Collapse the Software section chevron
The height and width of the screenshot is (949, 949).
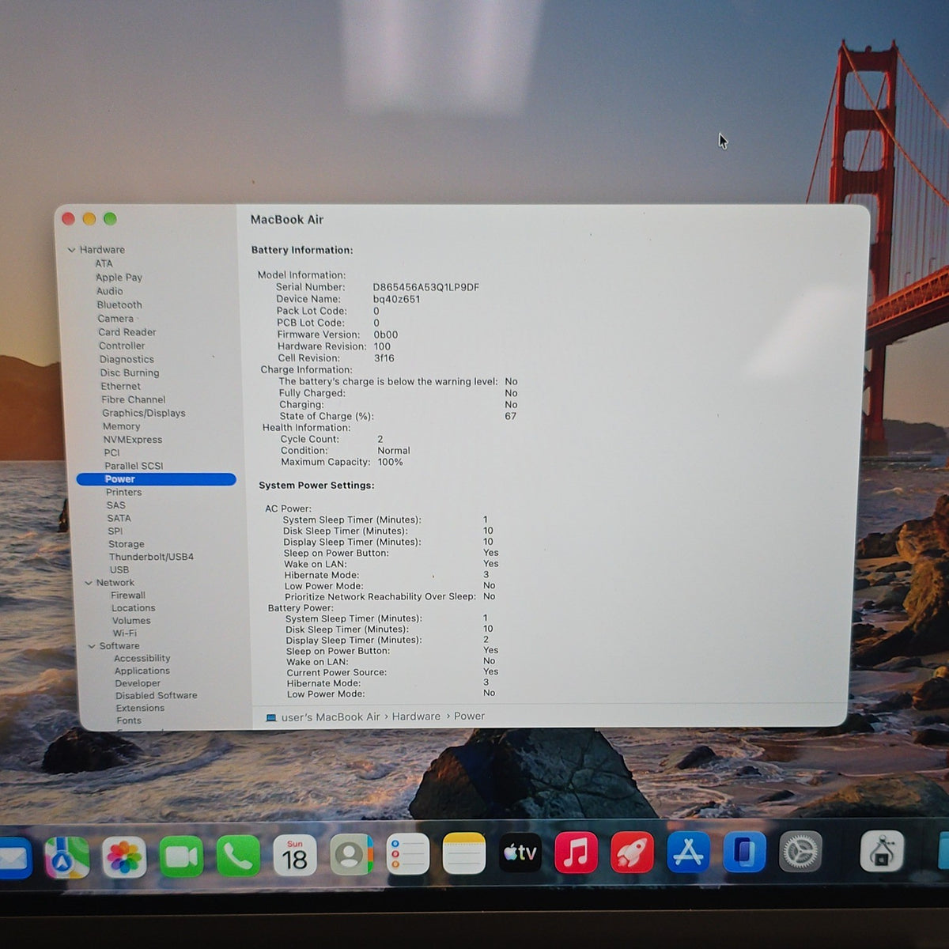click(92, 646)
